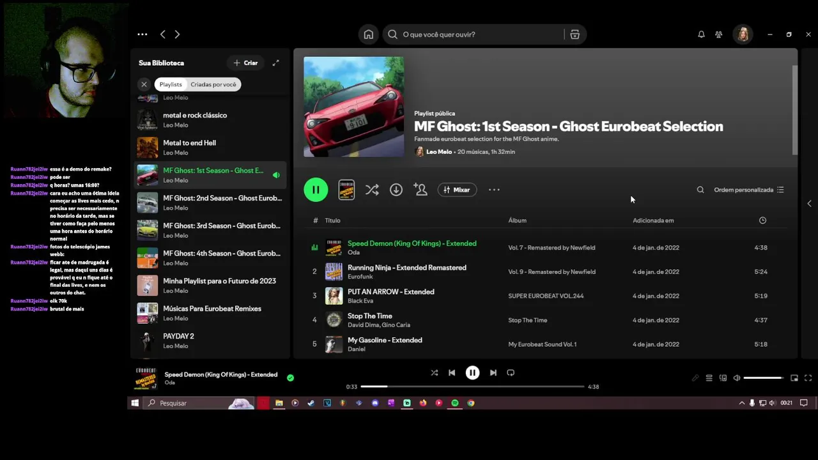Pause the playlist with the green button
Viewport: 818px width, 460px height.
point(316,190)
